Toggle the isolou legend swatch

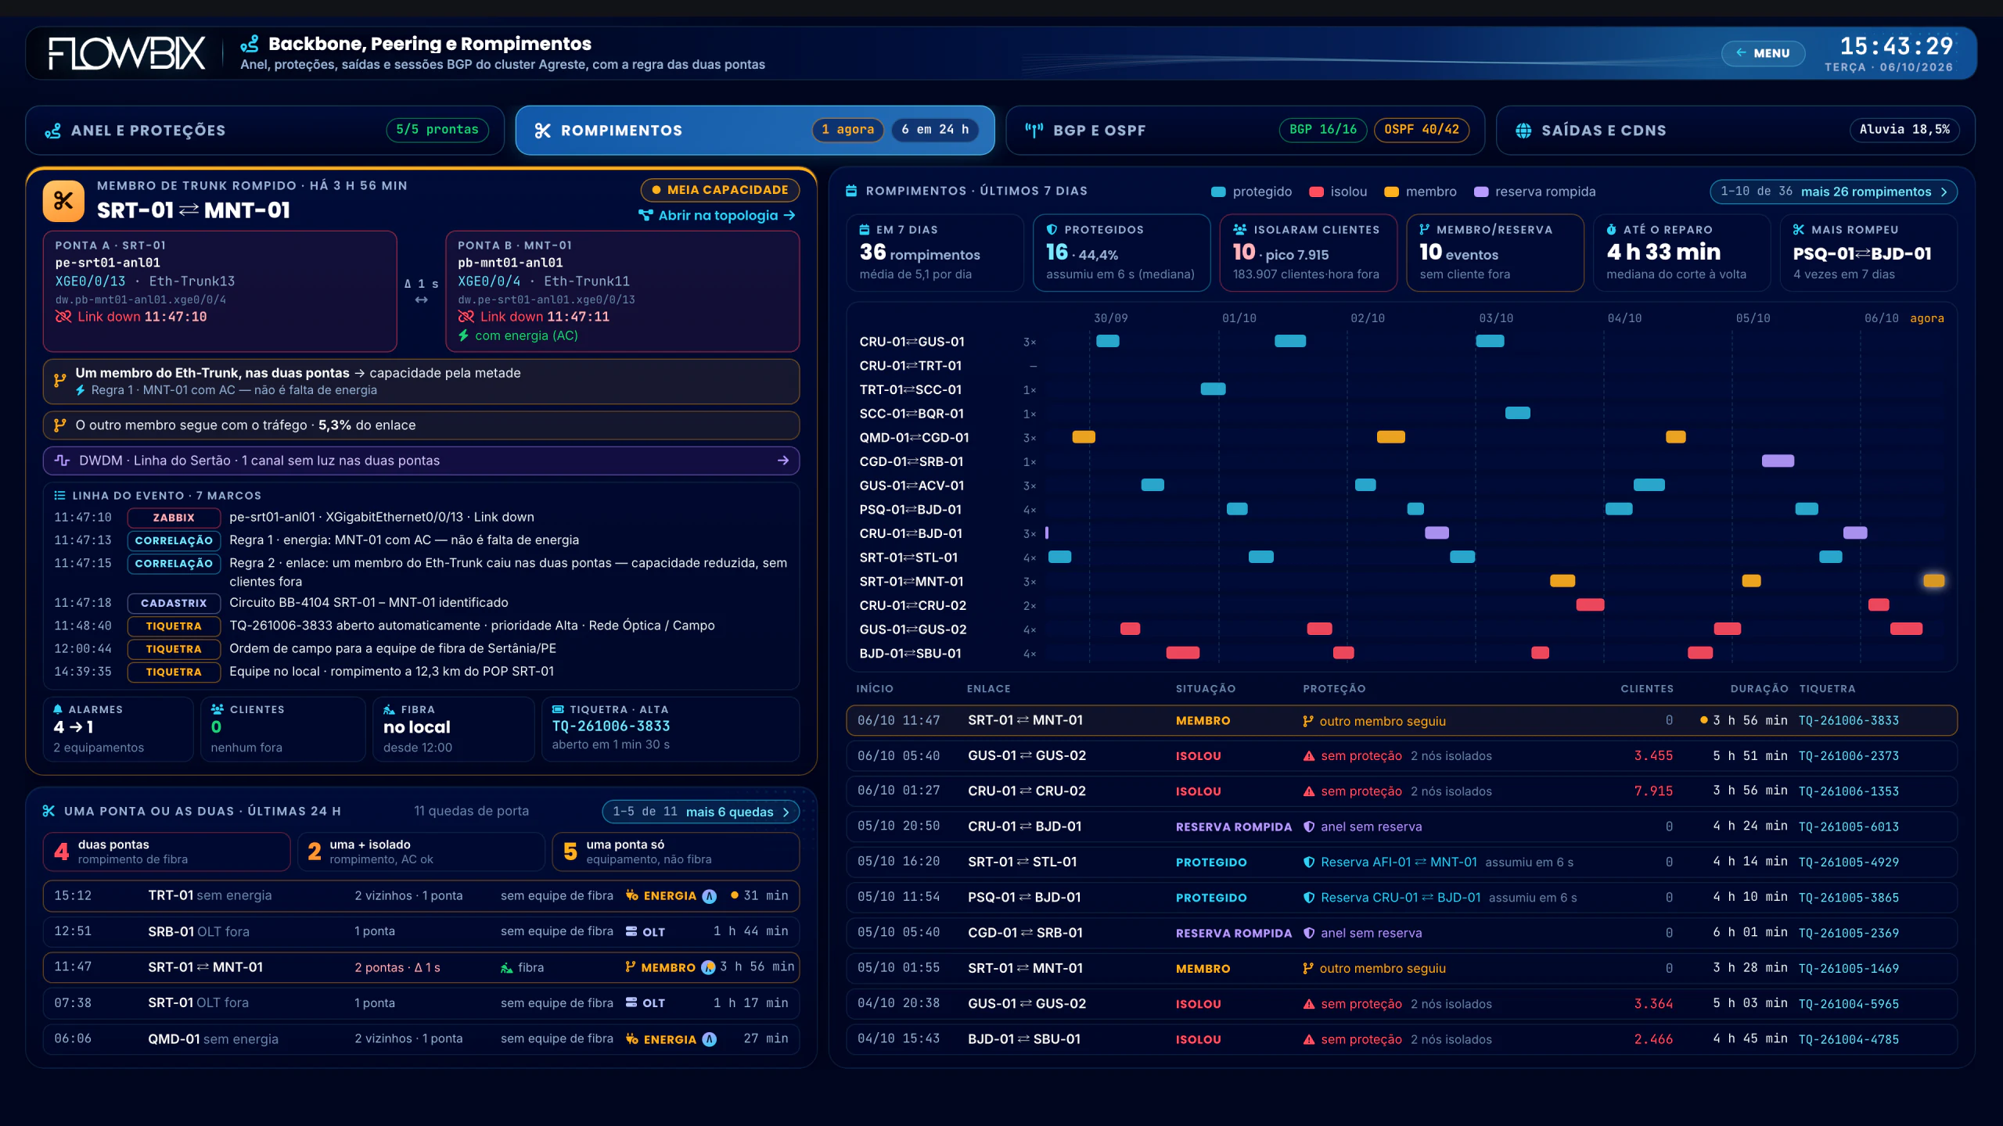(1316, 192)
